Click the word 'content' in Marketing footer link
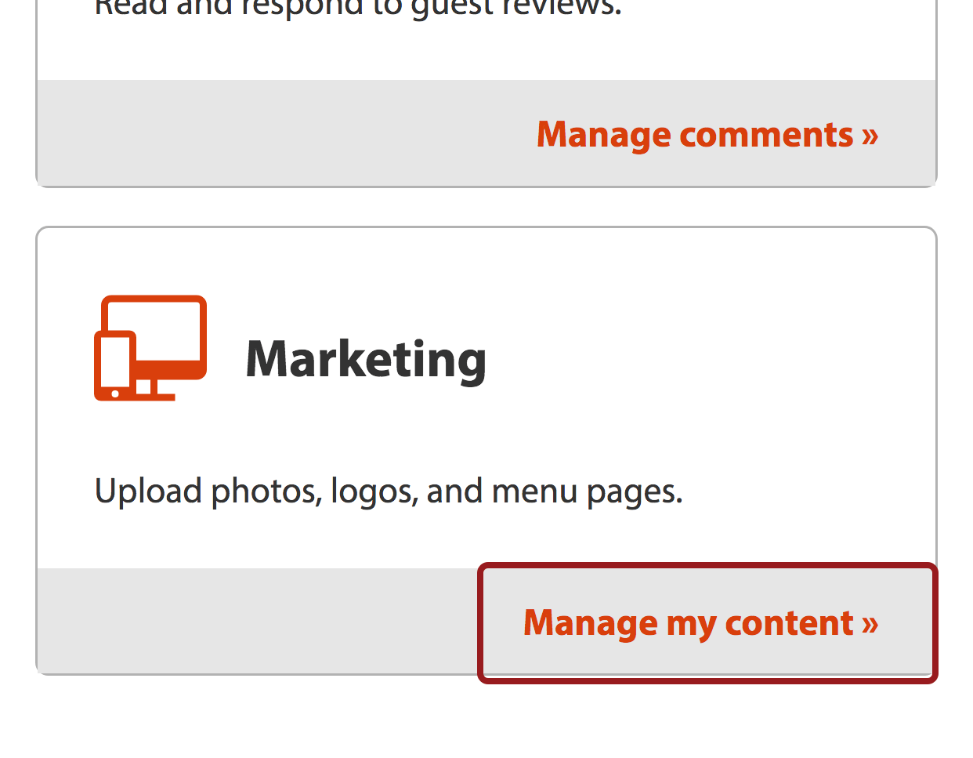This screenshot has width=973, height=758. click(789, 623)
